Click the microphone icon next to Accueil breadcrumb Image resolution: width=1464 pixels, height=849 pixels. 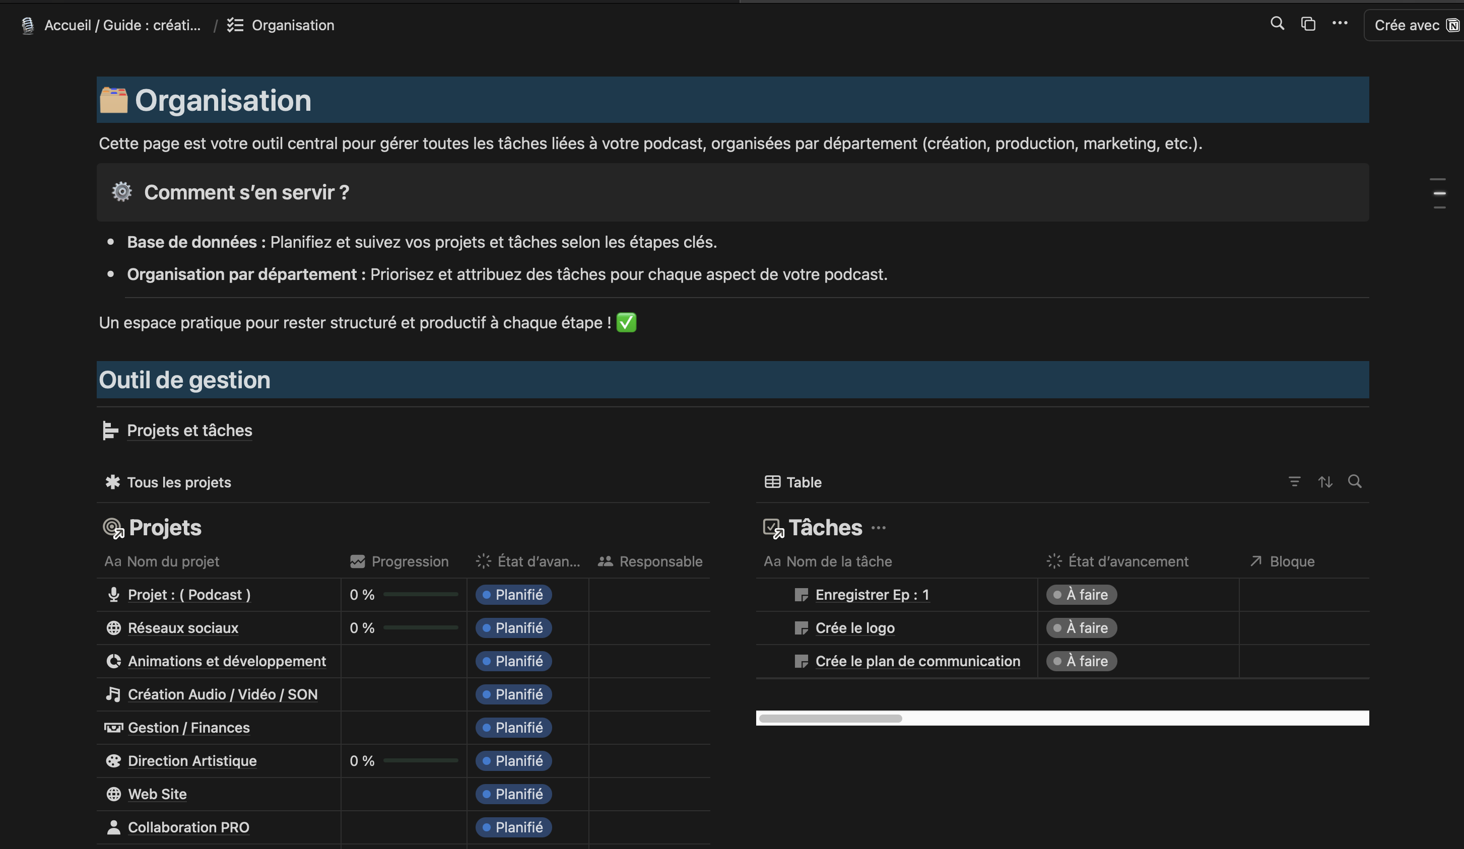coord(27,26)
